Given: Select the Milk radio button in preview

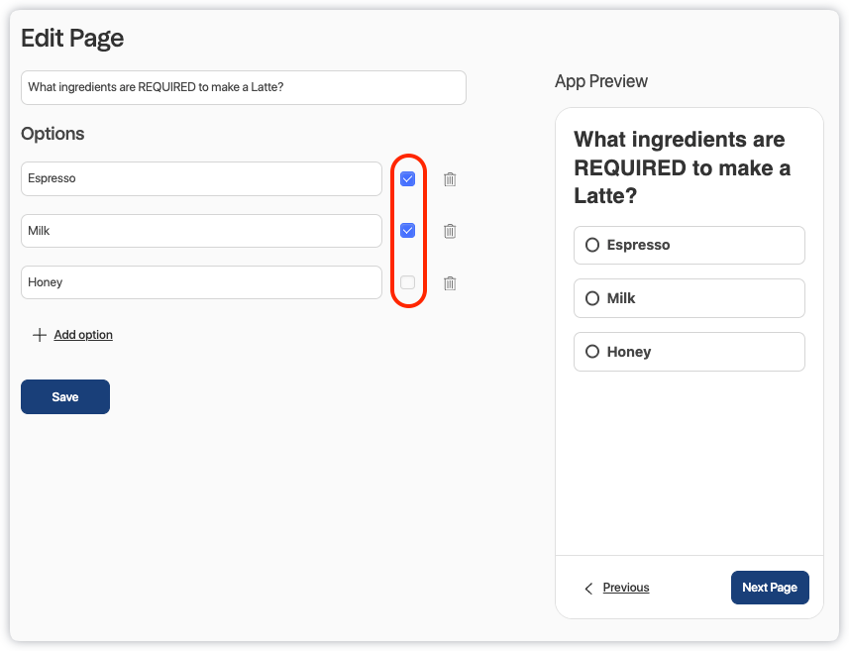Looking at the screenshot, I should (592, 298).
